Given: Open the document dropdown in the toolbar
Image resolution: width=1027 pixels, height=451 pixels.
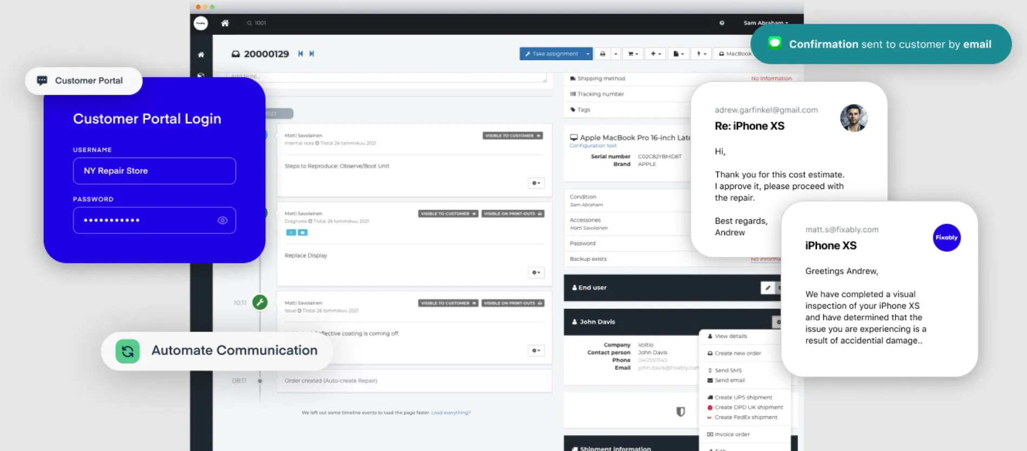Looking at the screenshot, I should (x=678, y=54).
